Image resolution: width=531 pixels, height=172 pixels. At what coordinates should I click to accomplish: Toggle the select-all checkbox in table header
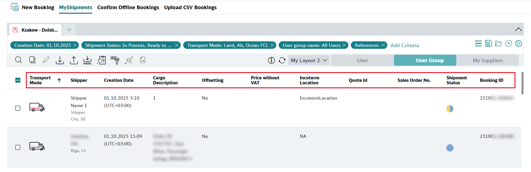point(18,80)
